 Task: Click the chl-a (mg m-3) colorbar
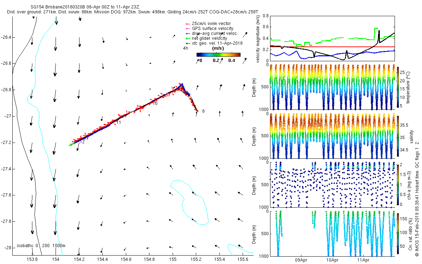(398, 184)
